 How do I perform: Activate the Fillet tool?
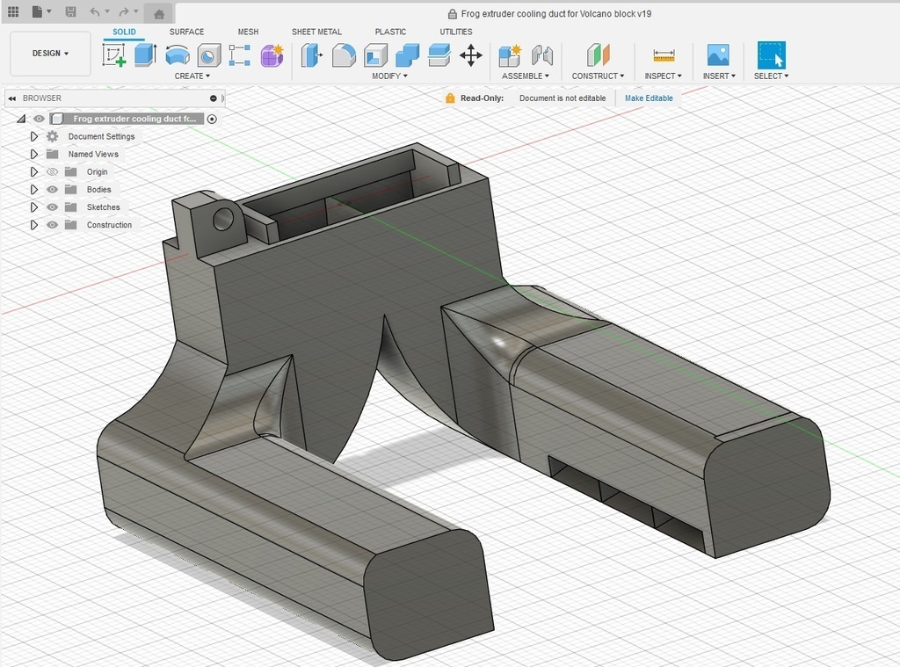click(344, 55)
